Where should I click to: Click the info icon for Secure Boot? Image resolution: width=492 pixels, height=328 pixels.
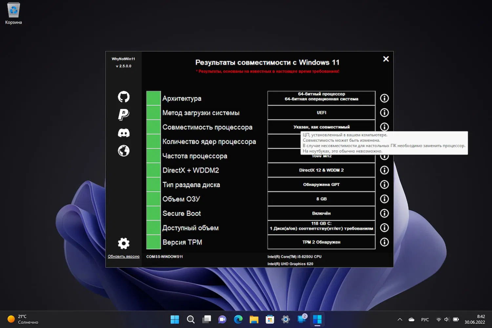(x=384, y=213)
